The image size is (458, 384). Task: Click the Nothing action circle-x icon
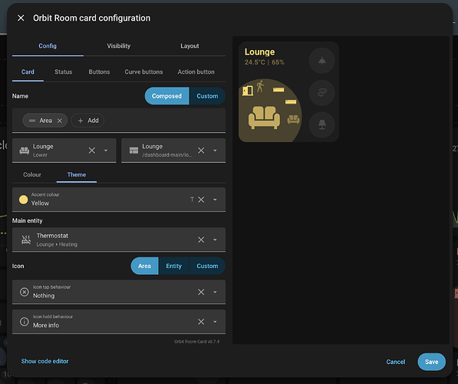[25, 292]
